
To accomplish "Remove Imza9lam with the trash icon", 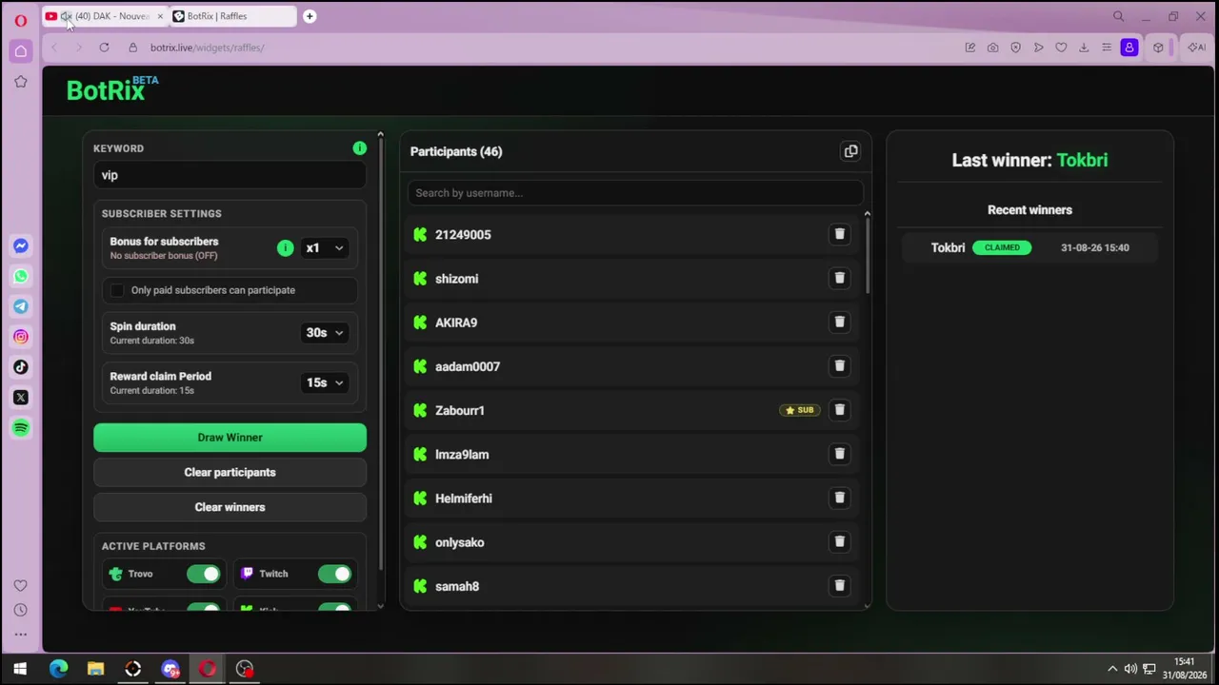I will click(839, 454).
